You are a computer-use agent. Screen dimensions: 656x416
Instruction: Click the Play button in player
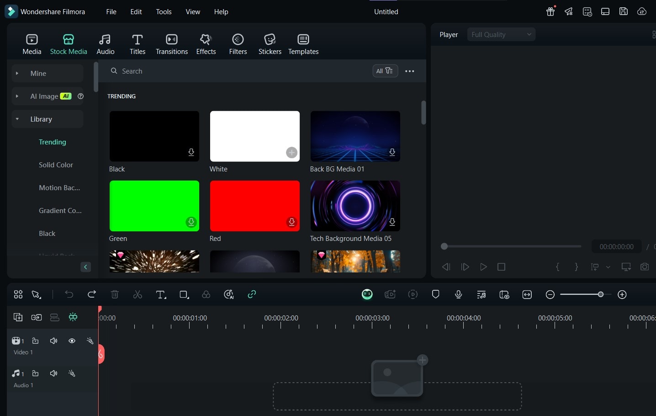[x=483, y=267]
